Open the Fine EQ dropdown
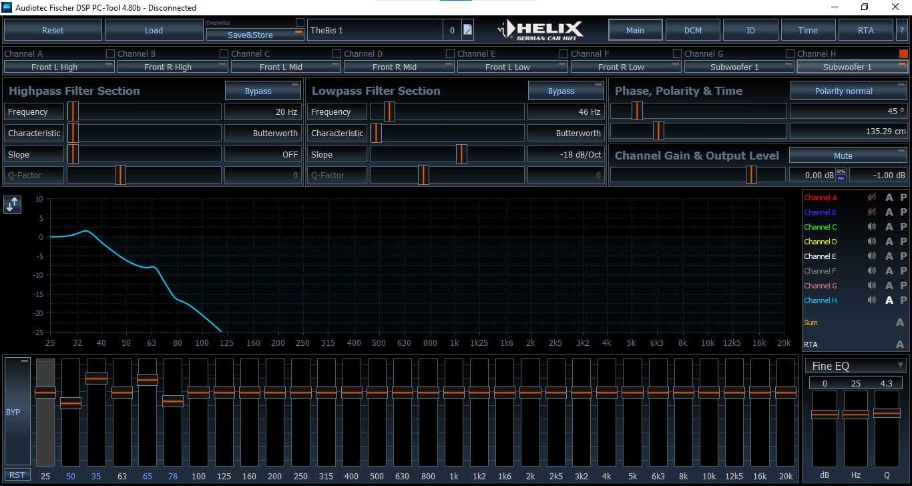912x486 pixels. pyautogui.click(x=857, y=366)
